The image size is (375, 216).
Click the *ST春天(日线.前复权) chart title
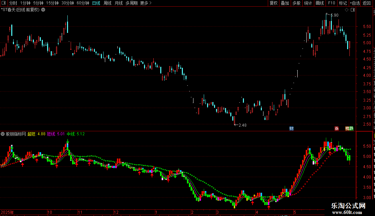point(20,10)
